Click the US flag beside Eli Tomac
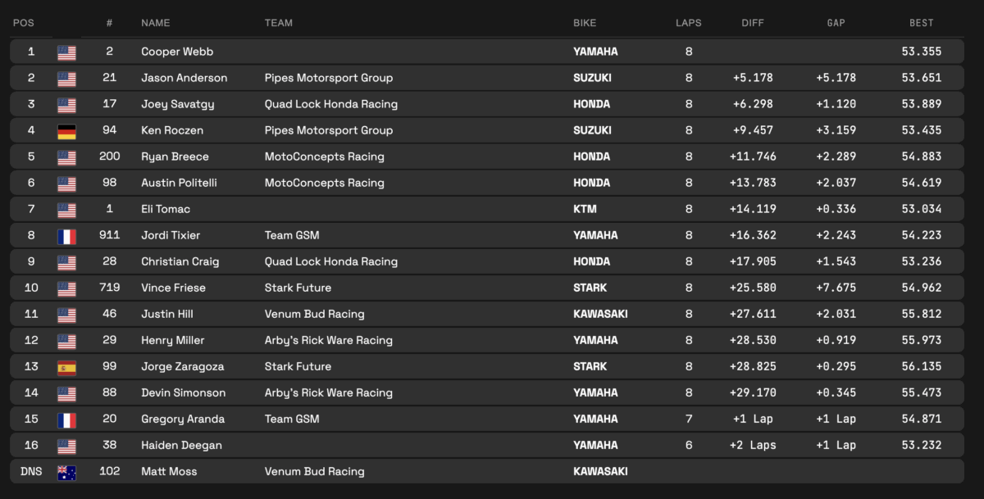This screenshot has height=499, width=984. tap(66, 209)
